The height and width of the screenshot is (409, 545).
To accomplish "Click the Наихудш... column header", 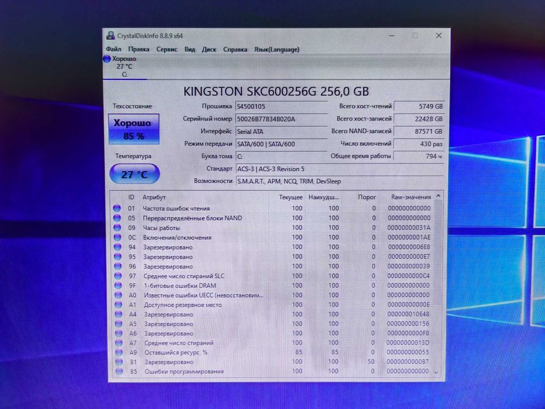I will coord(324,197).
